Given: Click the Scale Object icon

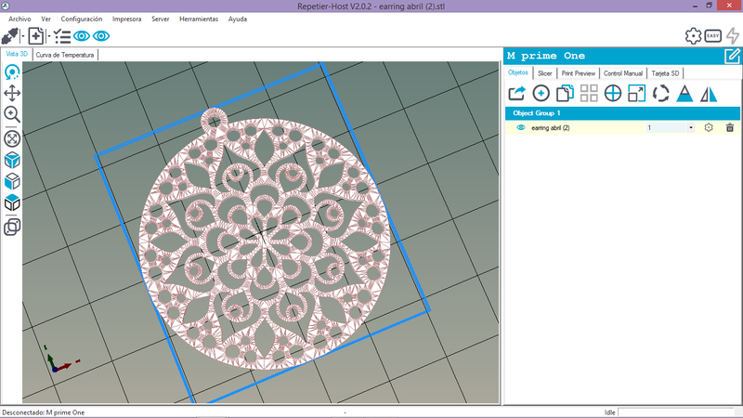Looking at the screenshot, I should click(x=636, y=93).
